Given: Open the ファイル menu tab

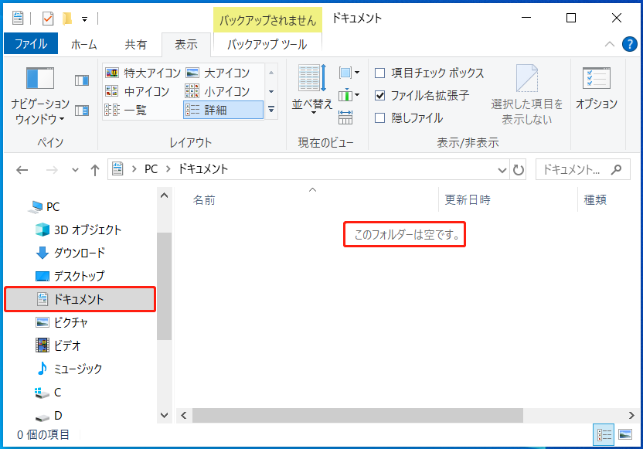Looking at the screenshot, I should (x=31, y=43).
